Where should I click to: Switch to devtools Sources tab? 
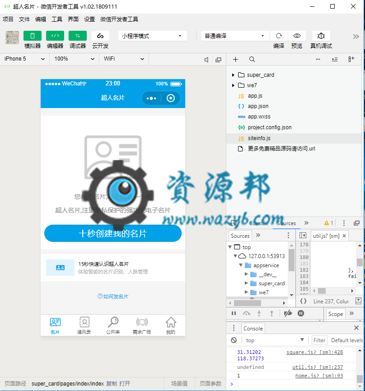pos(286,223)
